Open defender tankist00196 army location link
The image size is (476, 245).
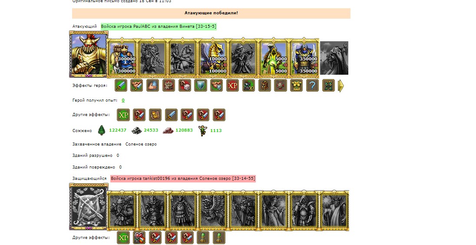pyautogui.click(x=183, y=179)
